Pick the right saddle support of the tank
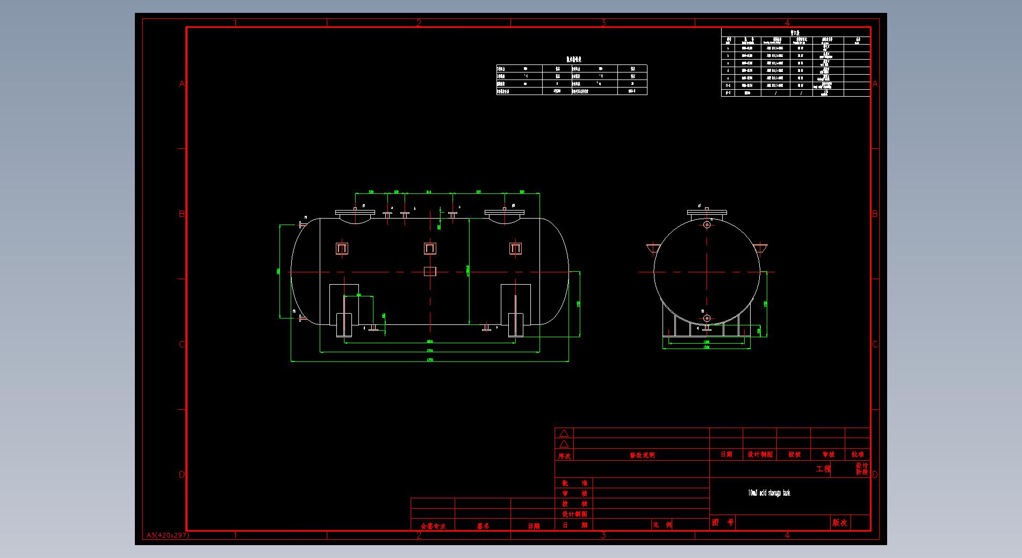This screenshot has height=558, width=1022. 516,310
